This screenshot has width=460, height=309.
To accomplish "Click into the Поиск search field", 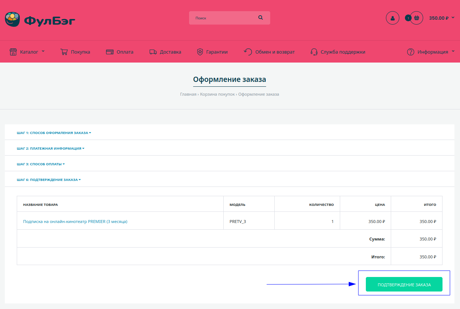I will (x=223, y=18).
